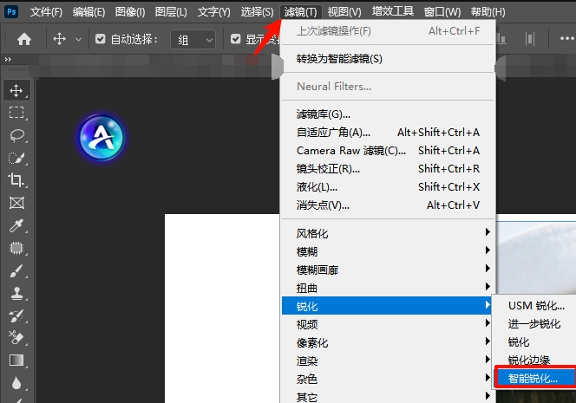The image size is (576, 403).
Task: Select the Eyedropper tool
Action: [x=16, y=225]
